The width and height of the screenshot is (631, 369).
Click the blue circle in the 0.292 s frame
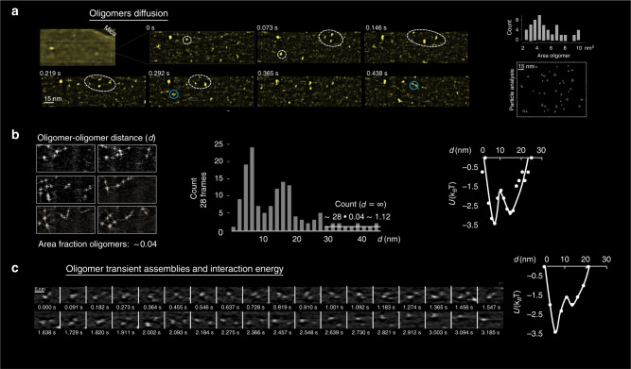pos(173,94)
